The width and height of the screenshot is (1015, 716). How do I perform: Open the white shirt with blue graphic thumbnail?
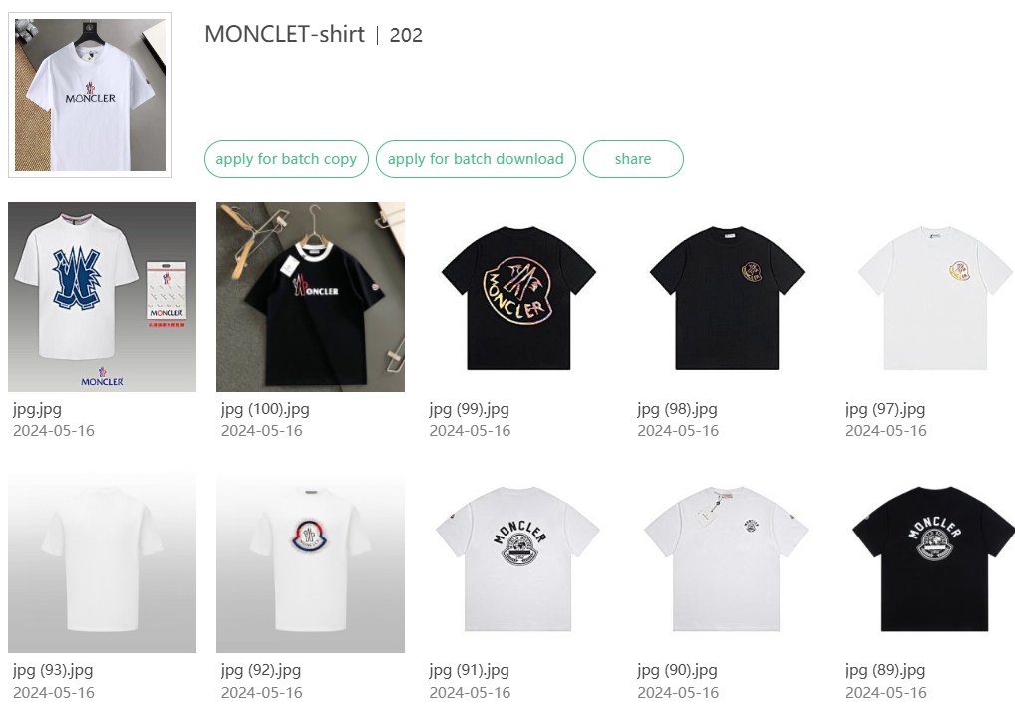[103, 297]
